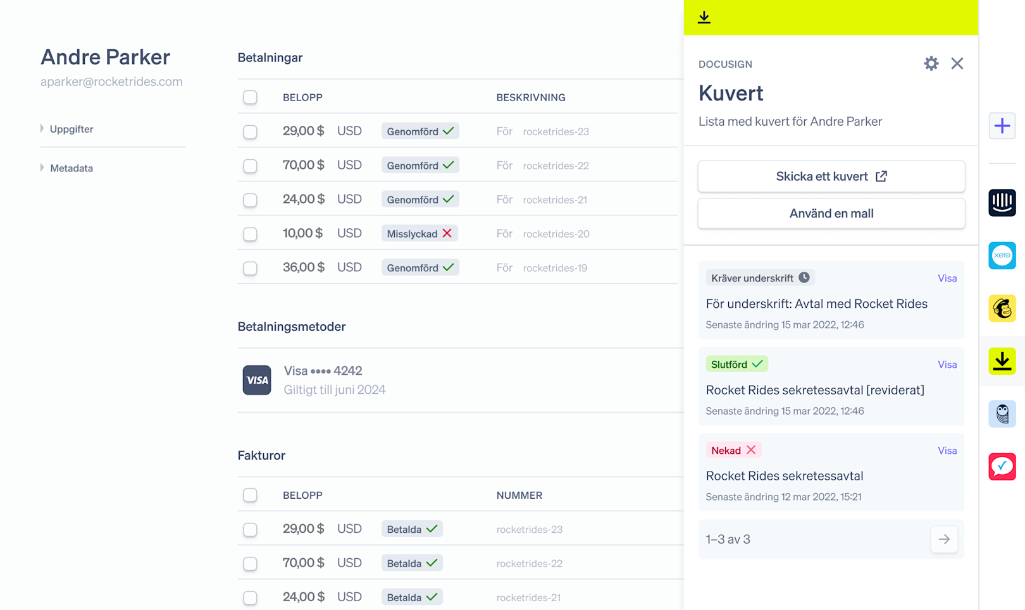Check the 70,00 $ invoice row
Image resolution: width=1025 pixels, height=610 pixels.
tap(250, 563)
